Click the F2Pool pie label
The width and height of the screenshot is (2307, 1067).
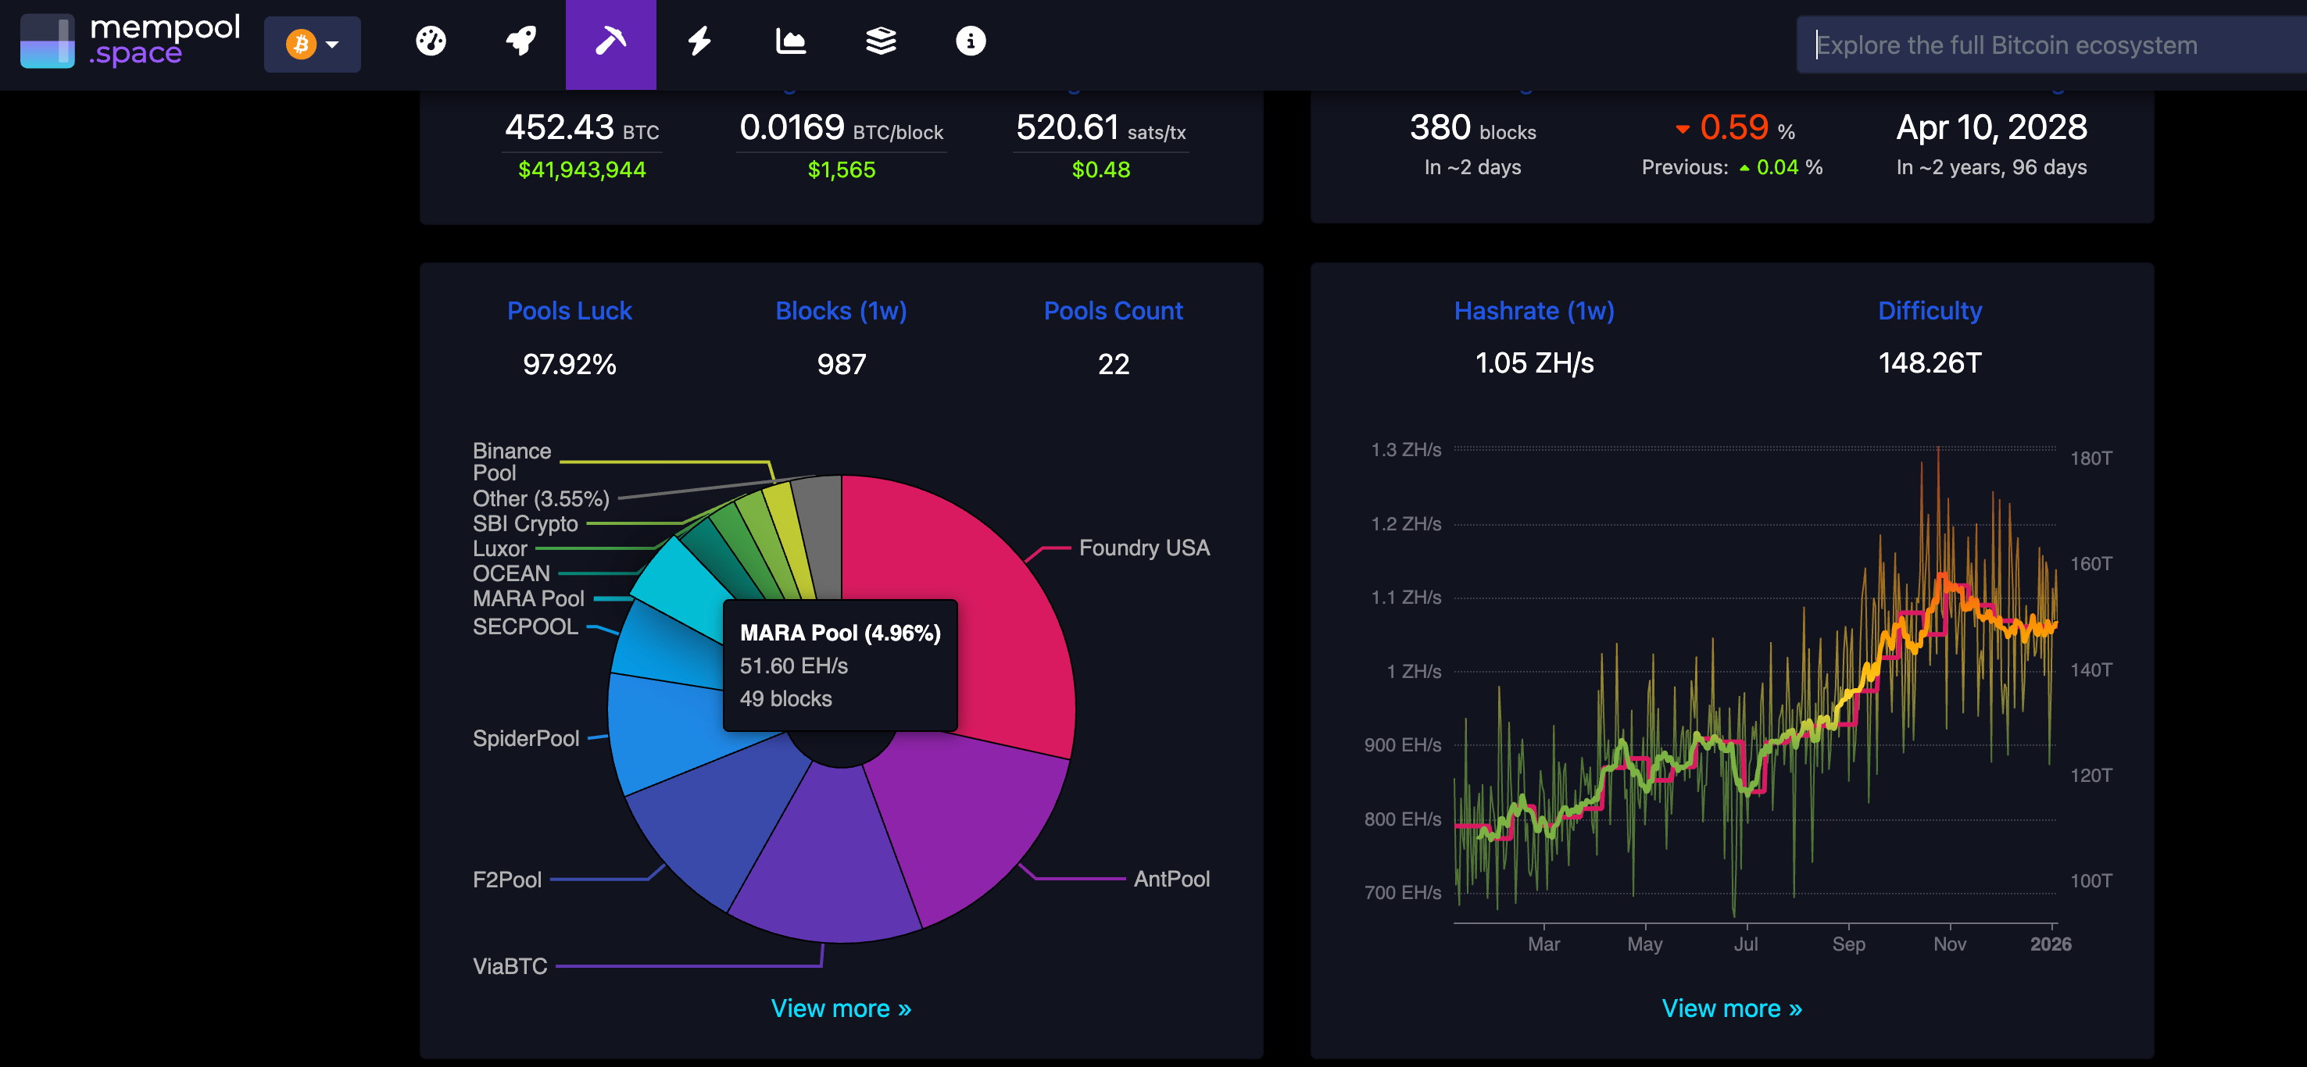point(507,879)
